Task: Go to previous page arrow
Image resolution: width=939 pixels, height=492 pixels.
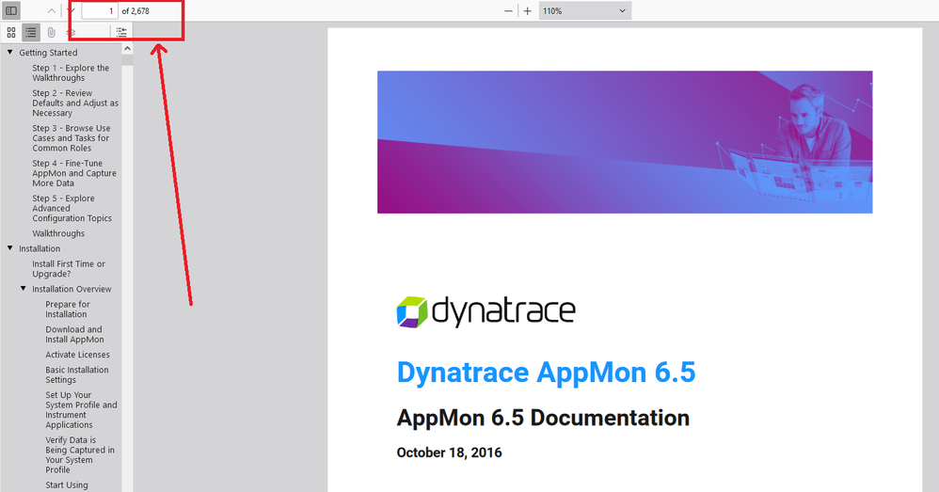Action: pyautogui.click(x=51, y=11)
